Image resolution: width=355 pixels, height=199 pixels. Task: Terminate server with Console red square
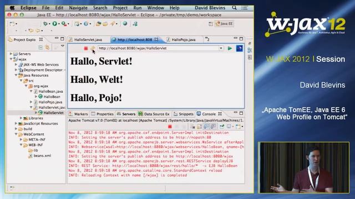click(x=170, y=127)
